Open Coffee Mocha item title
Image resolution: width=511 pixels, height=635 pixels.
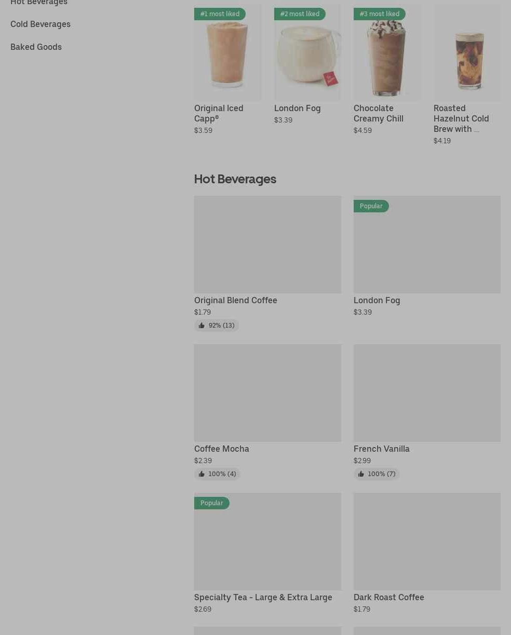222,449
